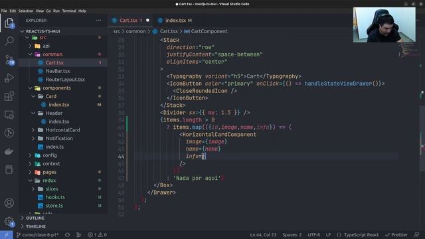Open the Explorer view in activity bar
The width and height of the screenshot is (425, 239).
9,23
